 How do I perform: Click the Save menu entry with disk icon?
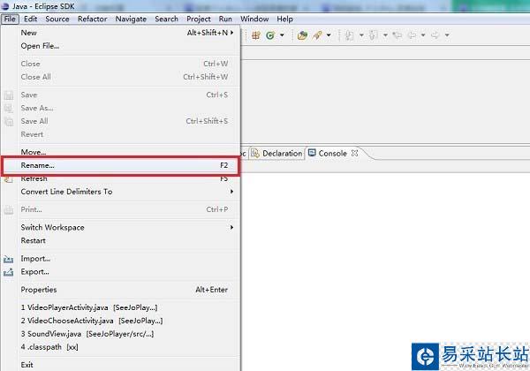[x=120, y=95]
